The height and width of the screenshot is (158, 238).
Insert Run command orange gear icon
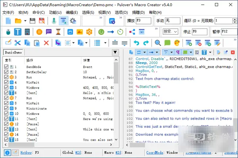tap(89, 32)
